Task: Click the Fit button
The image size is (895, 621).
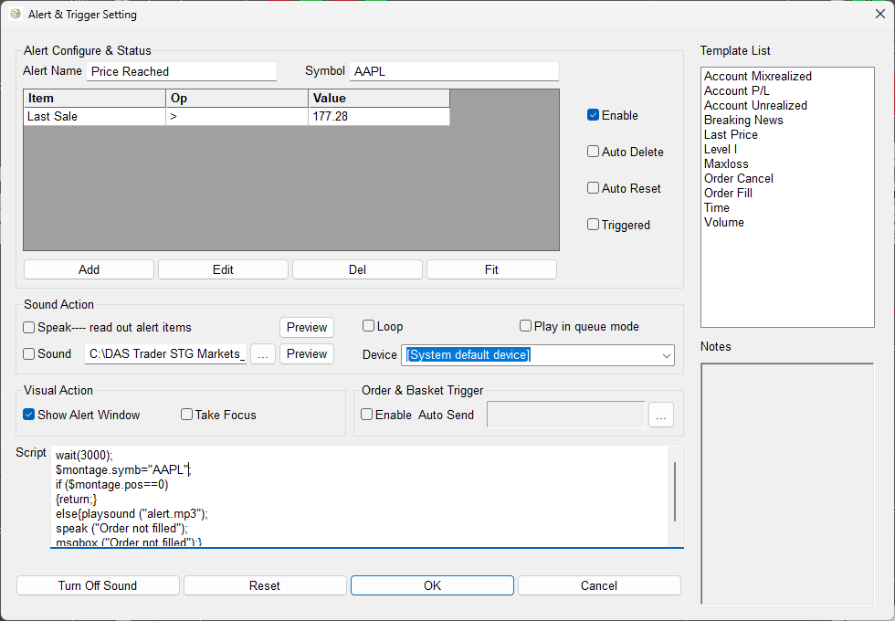Action: tap(491, 269)
